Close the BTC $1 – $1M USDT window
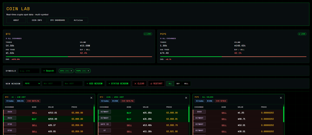This screenshot has height=135, width=312. pos(91,98)
